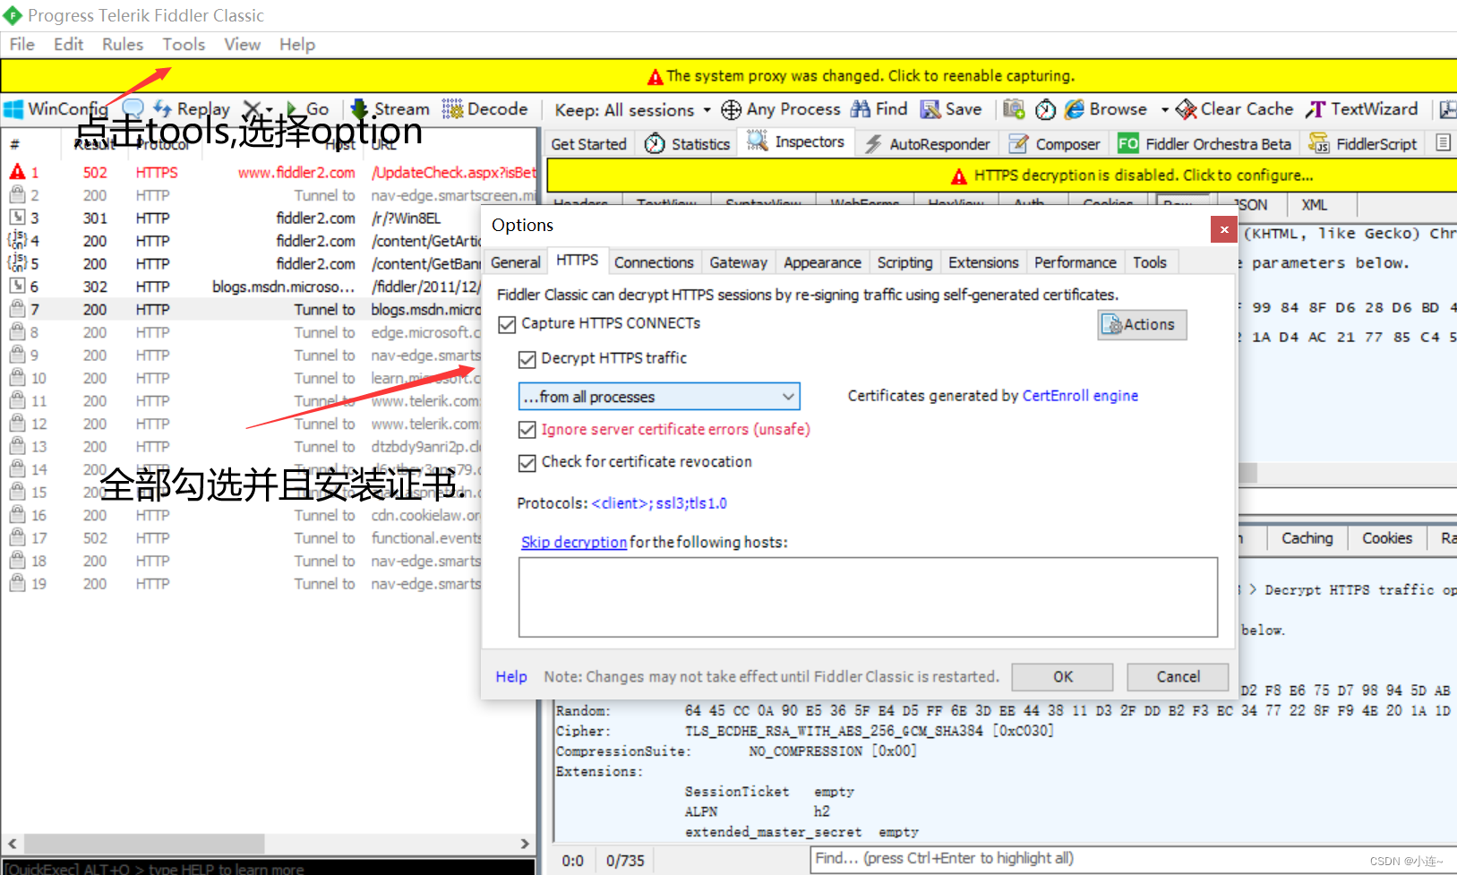Click the Go resume button
This screenshot has height=875, width=1457.
307,108
